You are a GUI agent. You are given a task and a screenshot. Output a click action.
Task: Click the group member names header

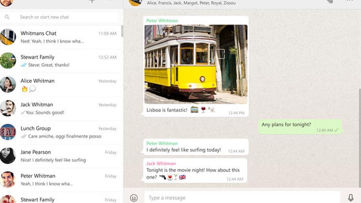point(191,3)
